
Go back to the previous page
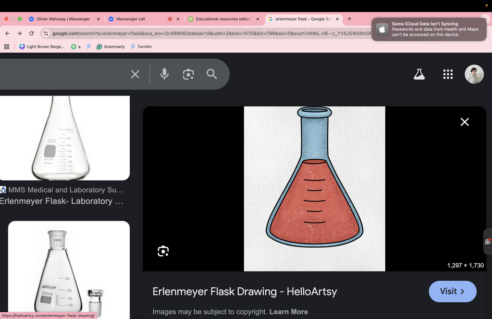[8, 33]
